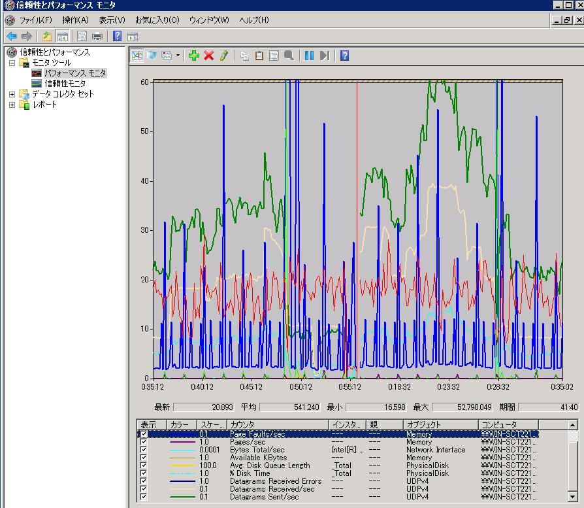Click the Highlight pen icon
Viewport: 584px width, 508px height.
pos(223,56)
